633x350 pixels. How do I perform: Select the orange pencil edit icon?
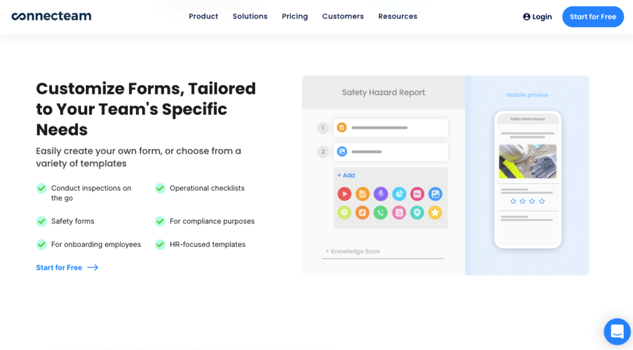coord(362,212)
